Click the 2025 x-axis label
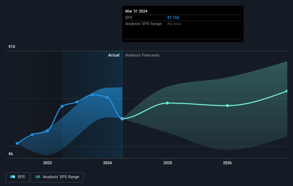 tap(168, 163)
